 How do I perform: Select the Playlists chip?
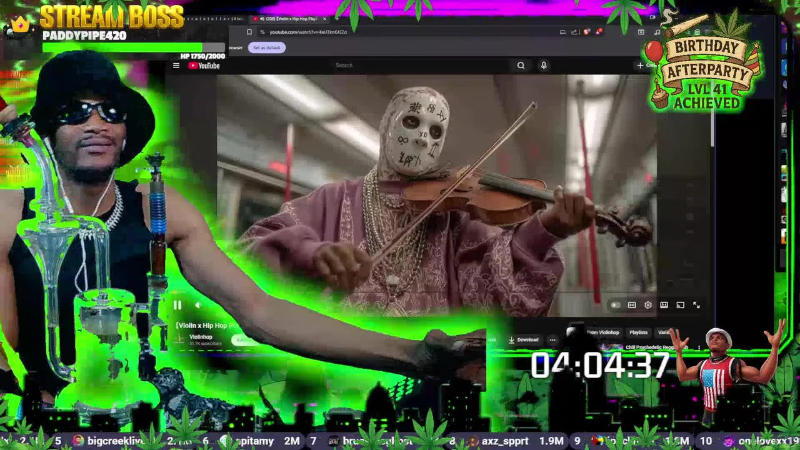638,332
